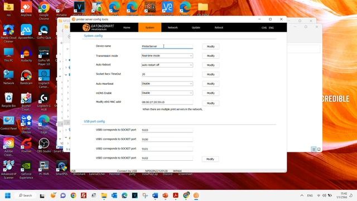357x201 pixels.
Task: Click Modify for USB port config
Action: point(210,159)
